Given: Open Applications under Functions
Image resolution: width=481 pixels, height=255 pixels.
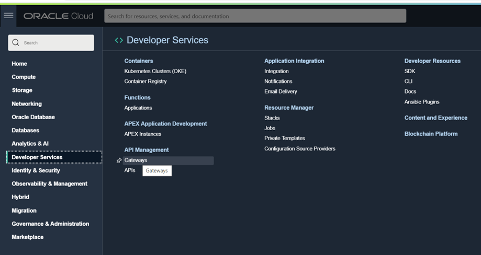Looking at the screenshot, I should point(138,108).
